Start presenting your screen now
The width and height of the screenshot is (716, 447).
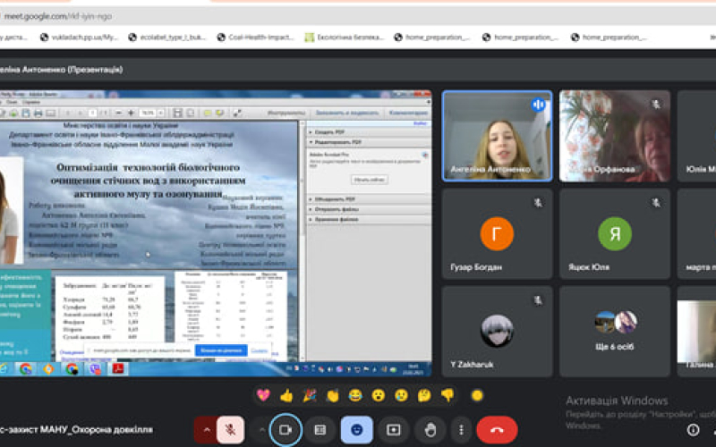[x=393, y=430]
